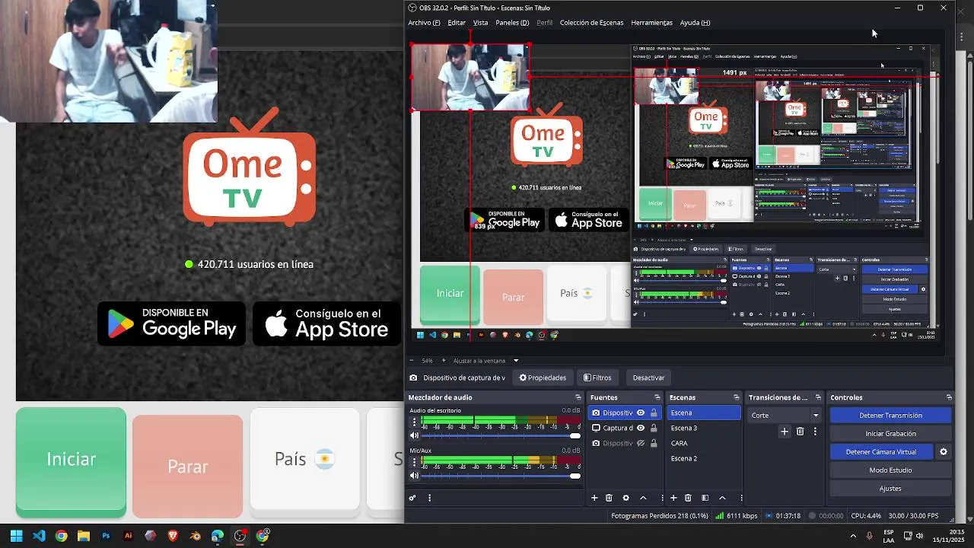Open Mic/Aux three-dot menu

pyautogui.click(x=415, y=461)
